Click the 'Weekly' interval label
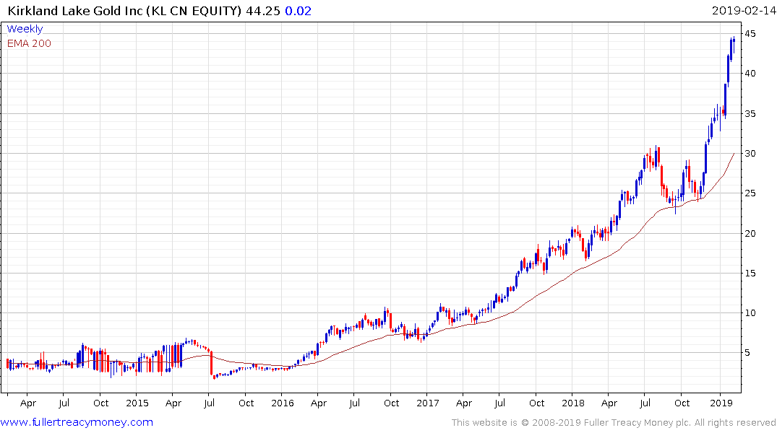The width and height of the screenshot is (777, 433). pos(25,29)
